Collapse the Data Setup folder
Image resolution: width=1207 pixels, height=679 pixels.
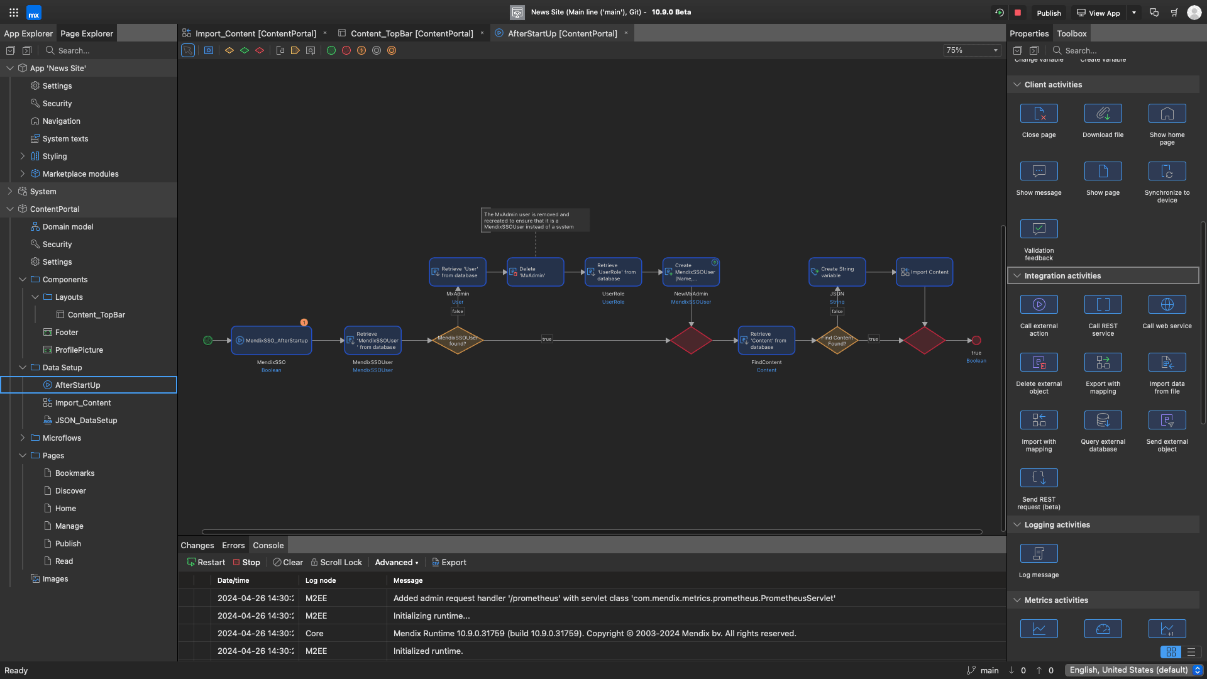click(x=23, y=367)
